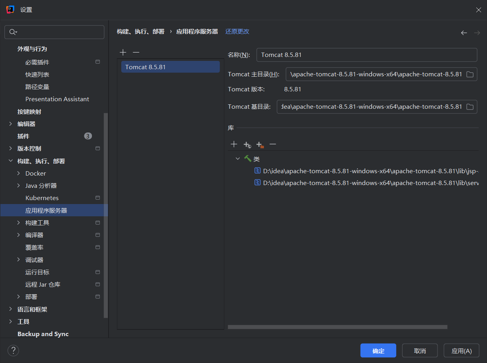Click the add application server plus icon

pos(123,53)
